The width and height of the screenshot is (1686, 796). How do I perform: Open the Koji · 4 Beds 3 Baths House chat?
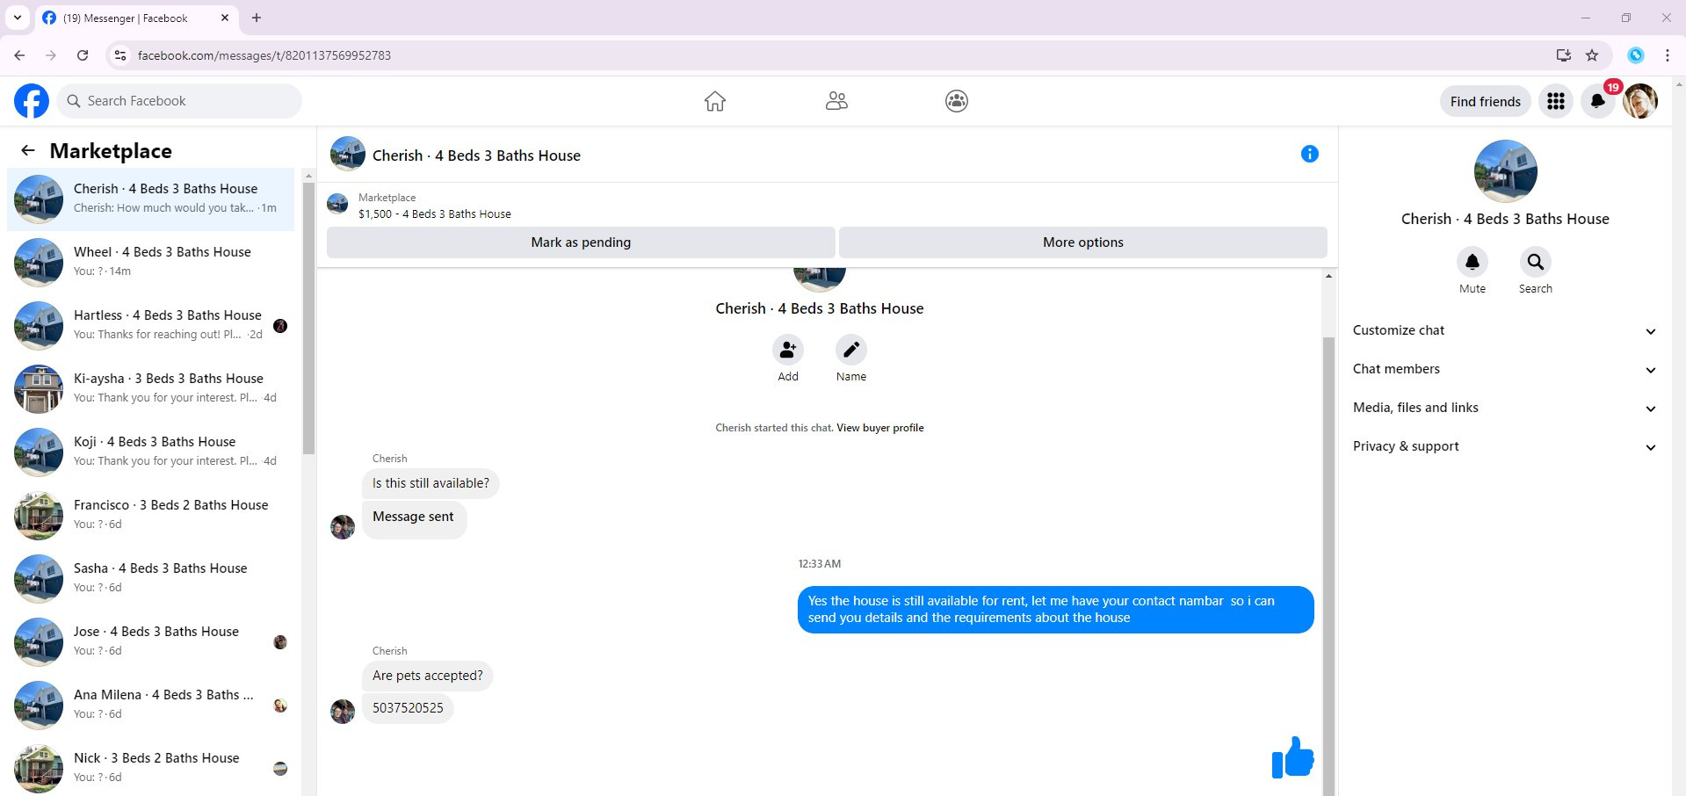[x=151, y=452]
